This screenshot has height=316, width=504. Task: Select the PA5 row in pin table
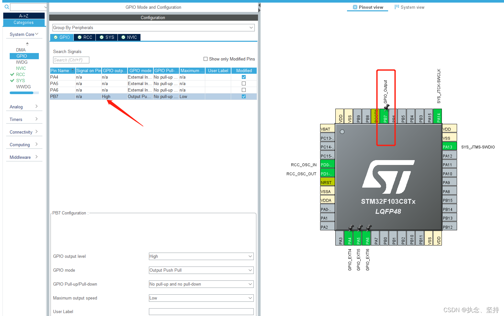pyautogui.click(x=153, y=83)
